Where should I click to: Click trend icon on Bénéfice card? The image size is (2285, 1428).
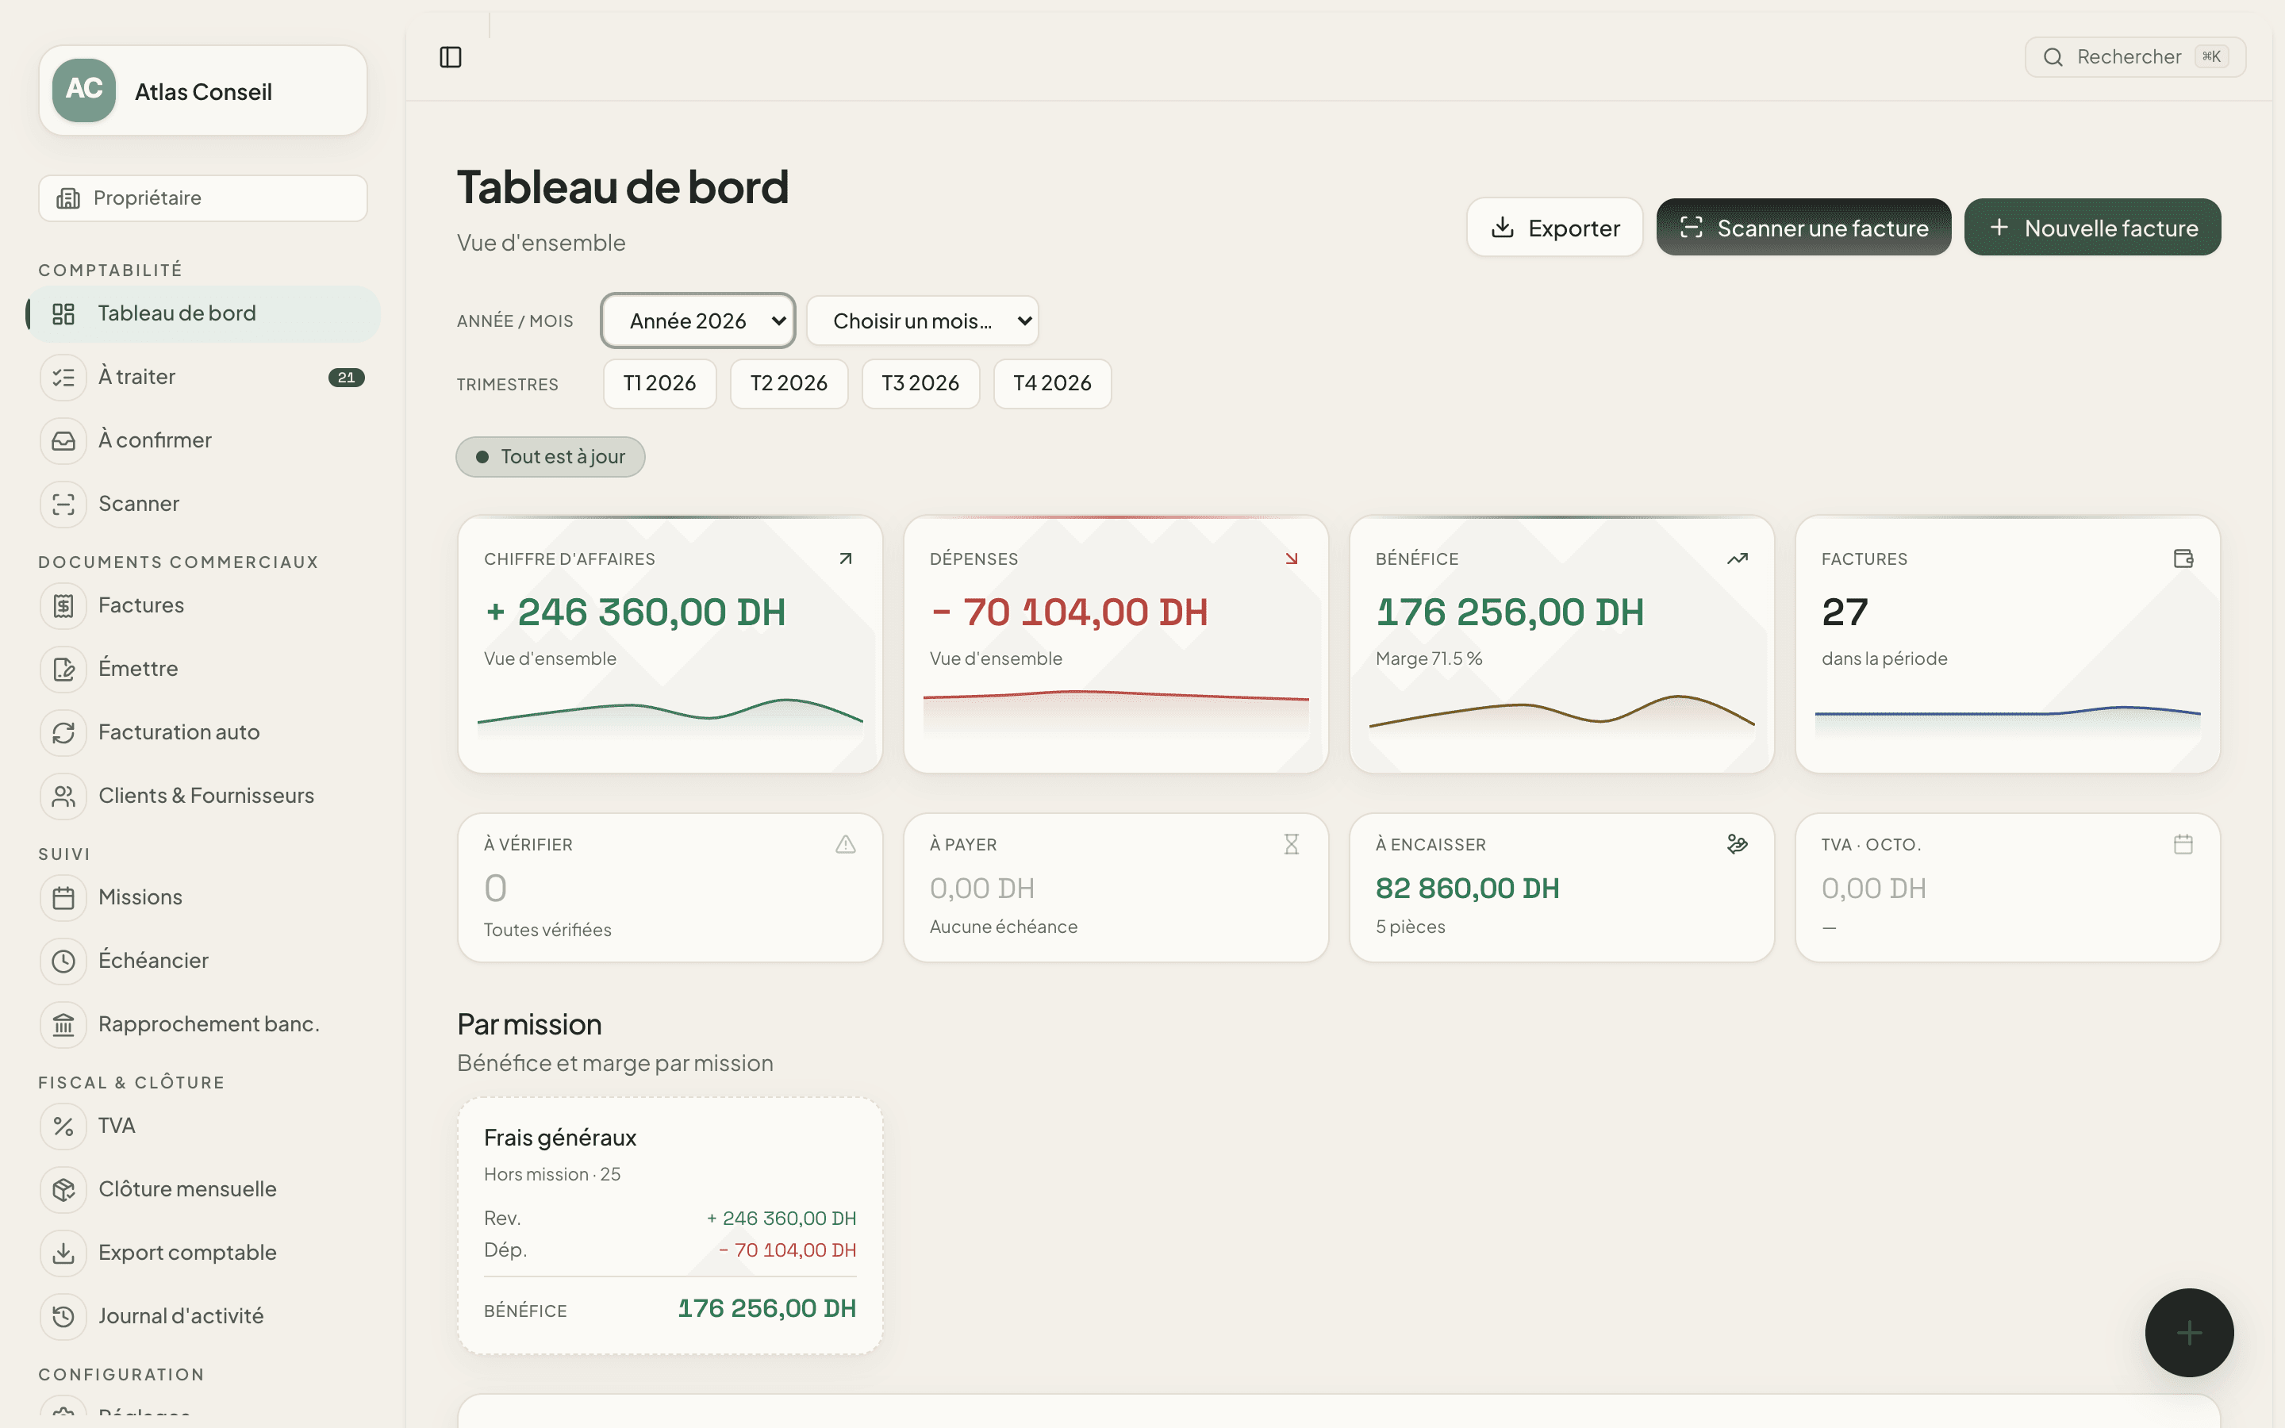coord(1738,559)
